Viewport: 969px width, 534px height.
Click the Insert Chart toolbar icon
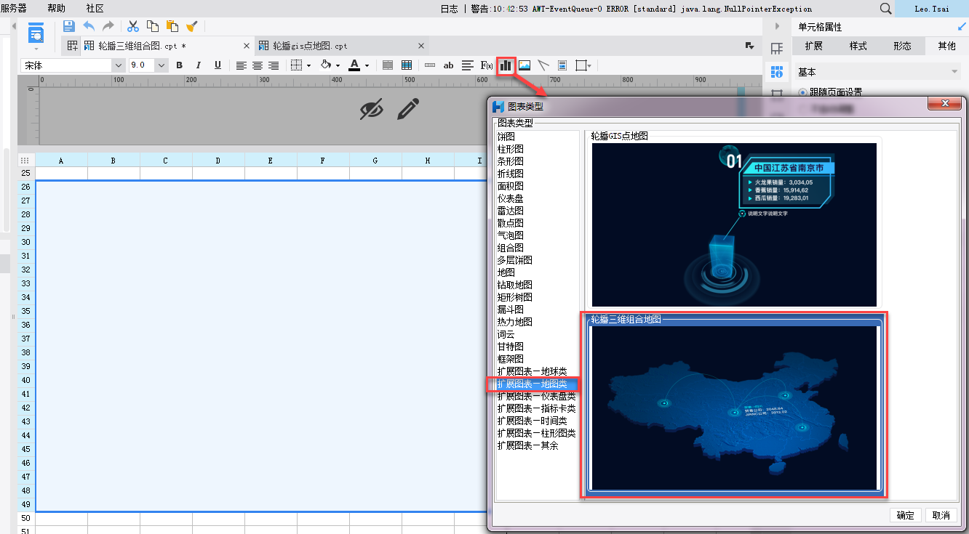[x=506, y=65]
